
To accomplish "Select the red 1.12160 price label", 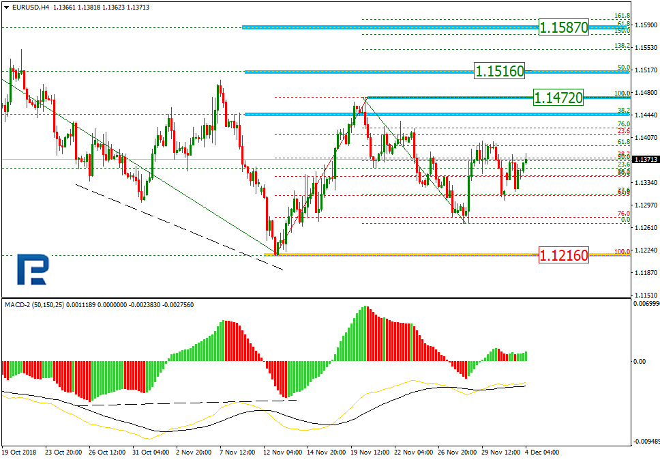I will click(564, 255).
